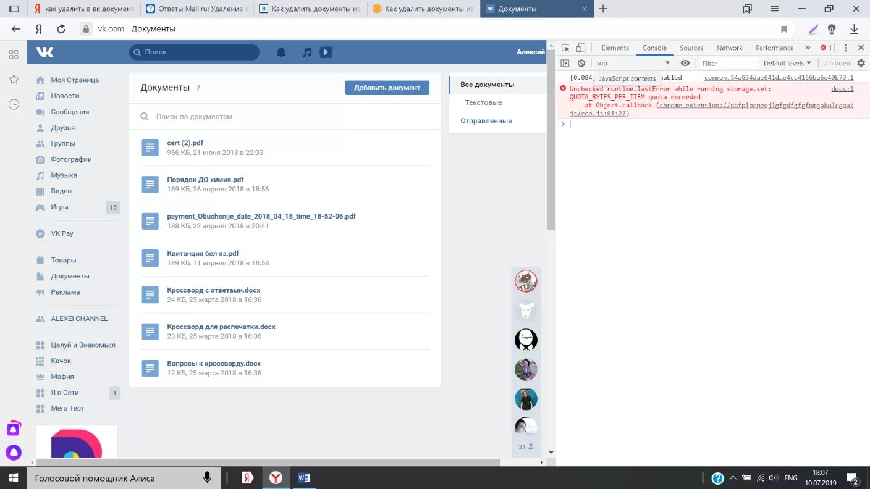The image size is (870, 489).
Task: Click the feather extension icon
Action: click(x=814, y=29)
